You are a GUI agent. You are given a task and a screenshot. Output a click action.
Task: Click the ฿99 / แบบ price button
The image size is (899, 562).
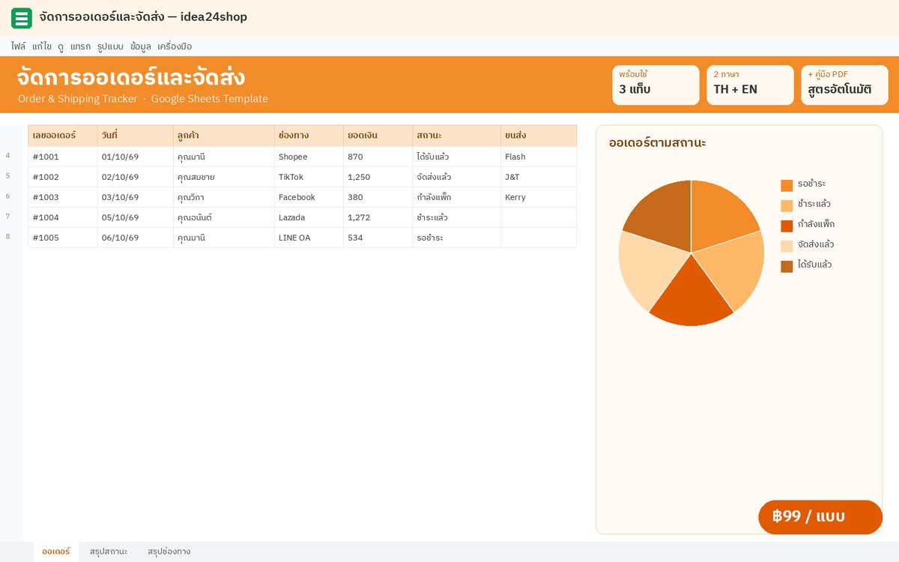820,517
